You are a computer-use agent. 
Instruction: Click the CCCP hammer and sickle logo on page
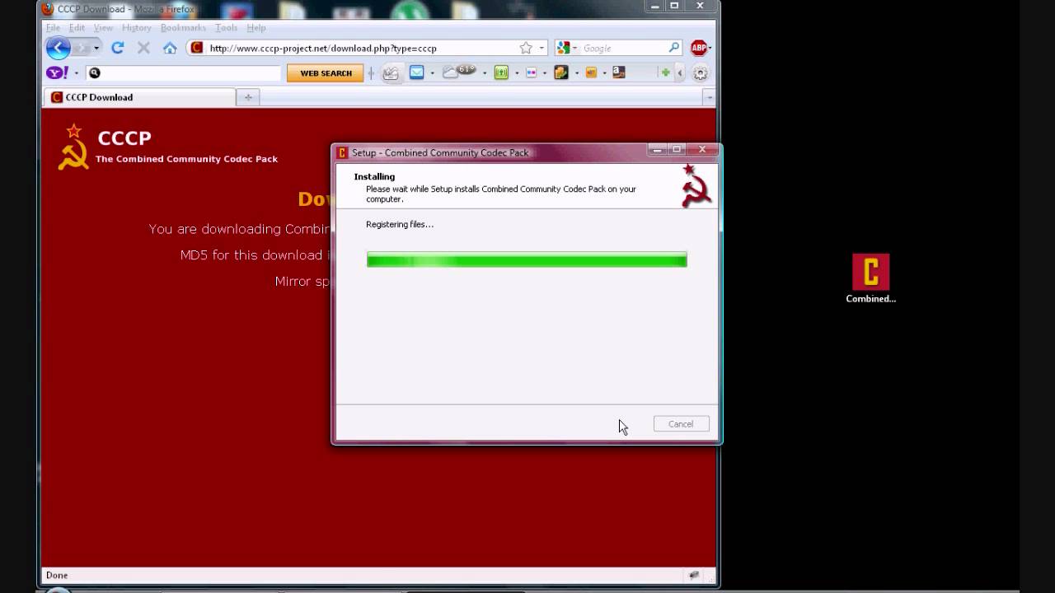pos(73,147)
